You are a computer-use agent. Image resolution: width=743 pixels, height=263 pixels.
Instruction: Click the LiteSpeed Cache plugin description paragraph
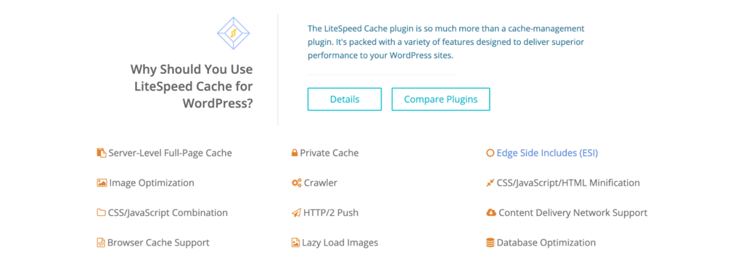click(446, 41)
